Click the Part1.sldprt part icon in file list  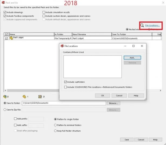(11, 38)
